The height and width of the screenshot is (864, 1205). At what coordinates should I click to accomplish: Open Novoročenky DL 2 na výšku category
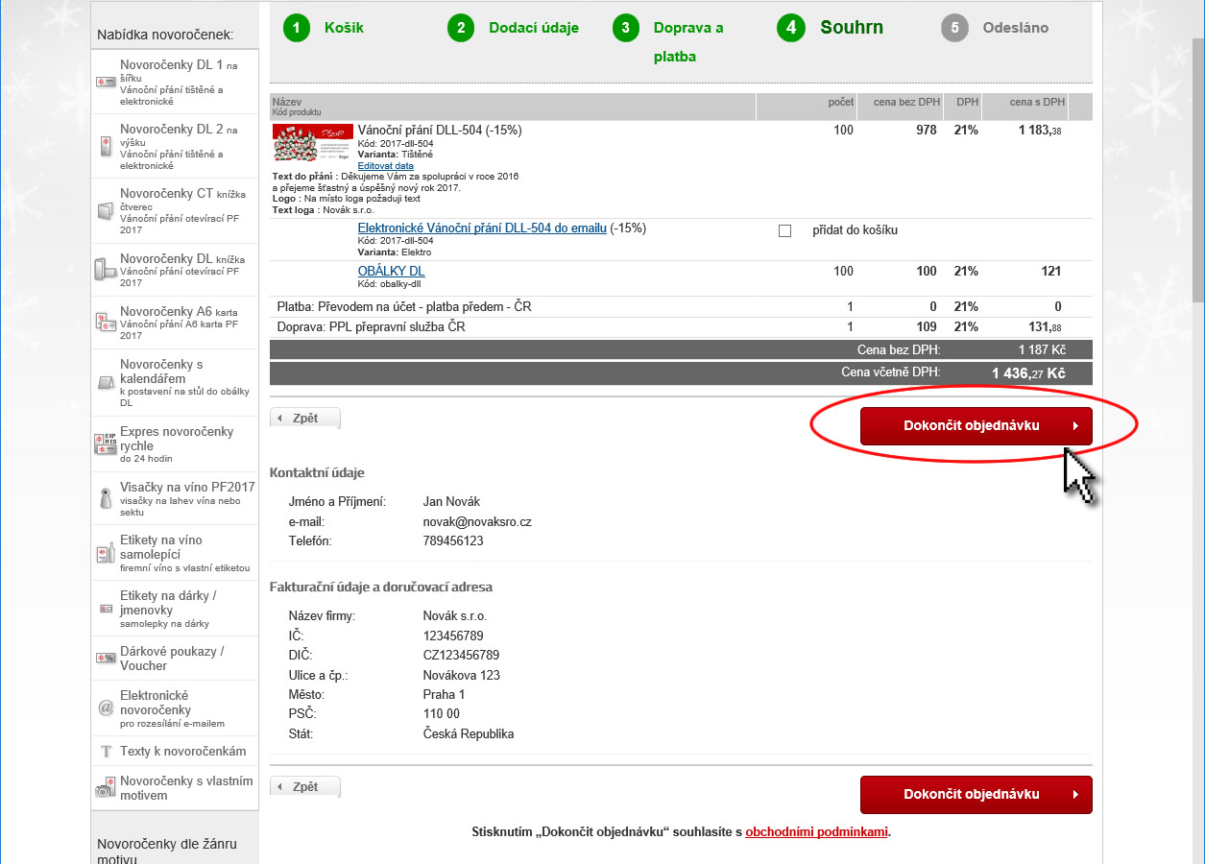click(175, 146)
